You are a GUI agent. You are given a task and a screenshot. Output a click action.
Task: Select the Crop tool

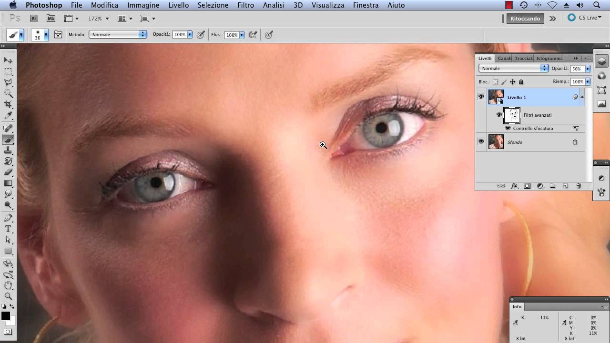click(x=8, y=104)
